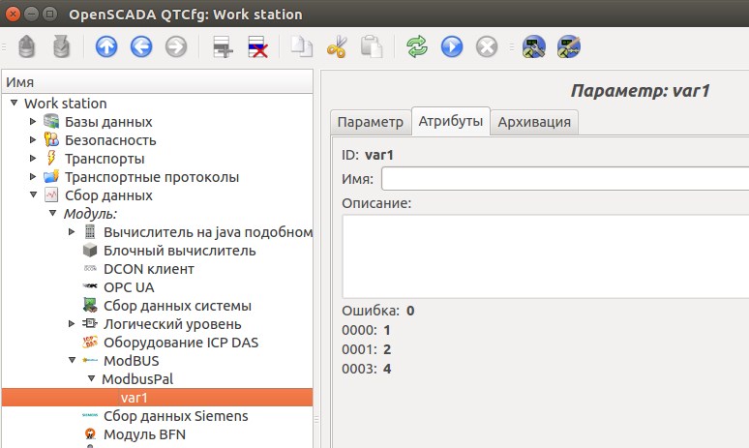Switch to the Параметр tab
The image size is (749, 448).
tap(370, 122)
